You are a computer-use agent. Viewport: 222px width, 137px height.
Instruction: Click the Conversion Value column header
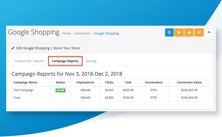point(189,83)
